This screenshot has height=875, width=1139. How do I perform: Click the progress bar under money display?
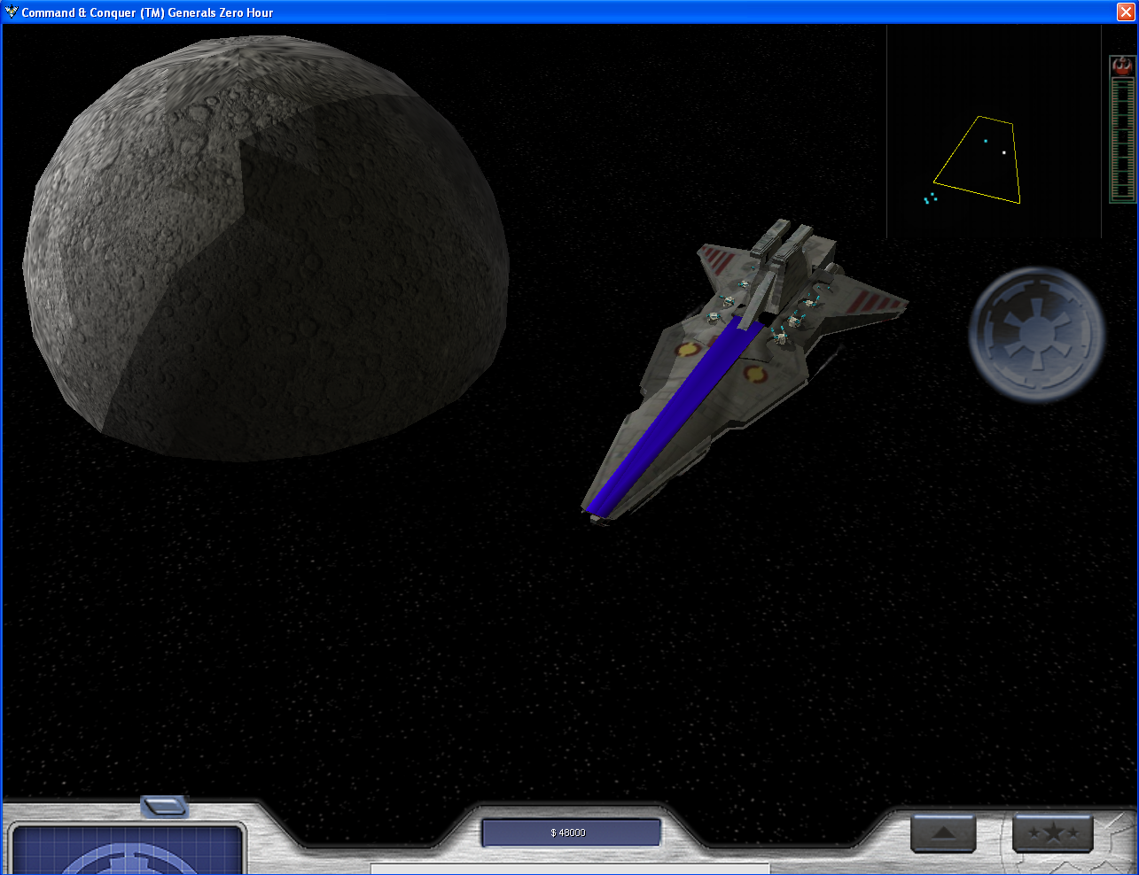[570, 870]
